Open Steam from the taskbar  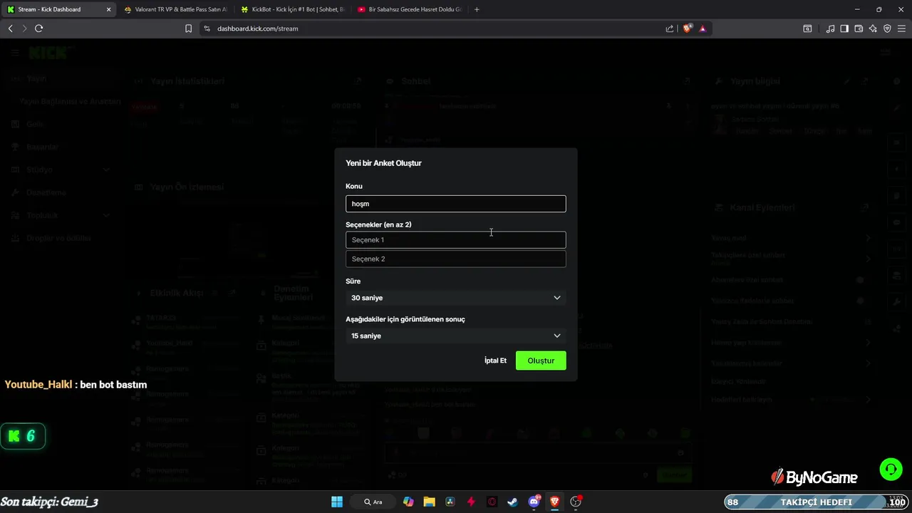click(512, 502)
